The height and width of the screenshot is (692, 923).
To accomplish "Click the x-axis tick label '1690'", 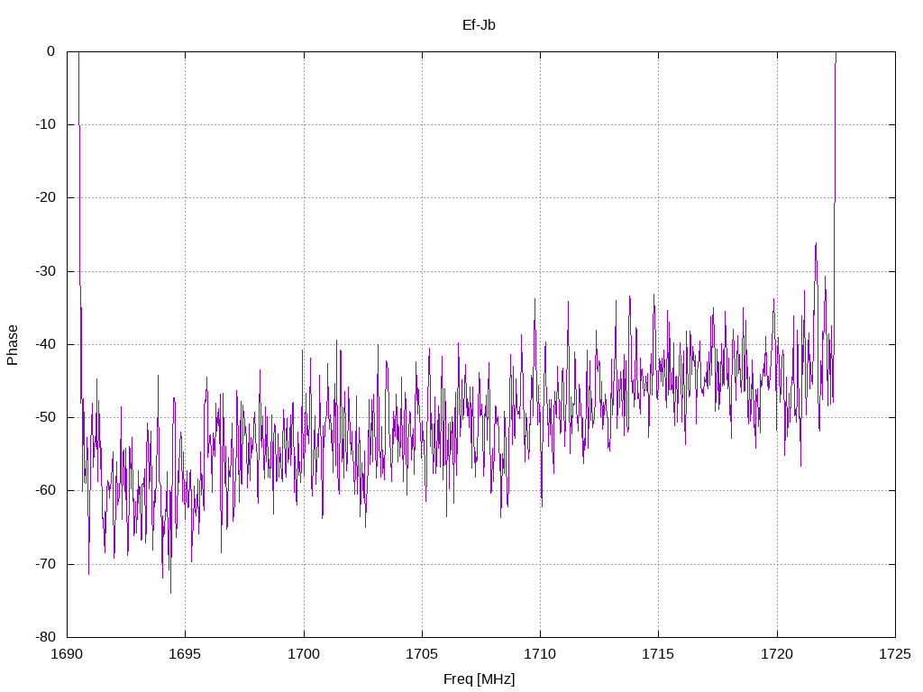I will point(67,654).
